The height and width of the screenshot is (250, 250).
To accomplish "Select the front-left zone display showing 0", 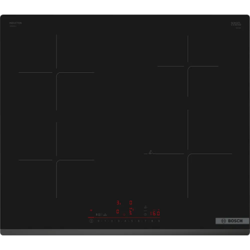I will click(117, 211).
